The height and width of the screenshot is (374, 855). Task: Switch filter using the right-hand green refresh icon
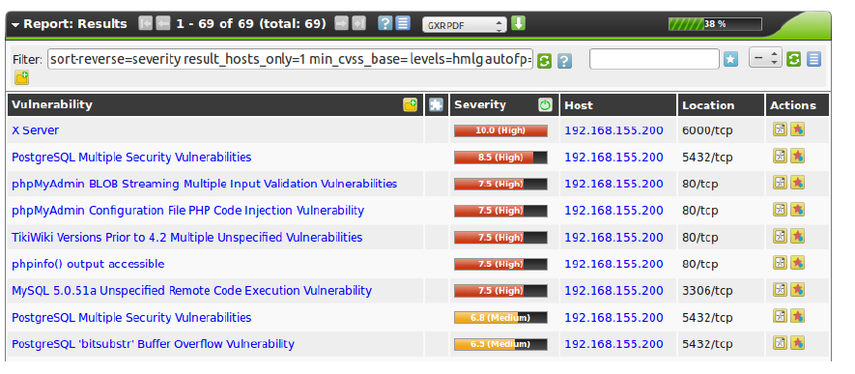pyautogui.click(x=793, y=59)
